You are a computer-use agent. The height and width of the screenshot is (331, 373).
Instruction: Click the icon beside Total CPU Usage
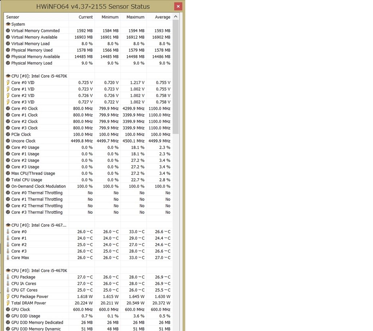point(8,180)
